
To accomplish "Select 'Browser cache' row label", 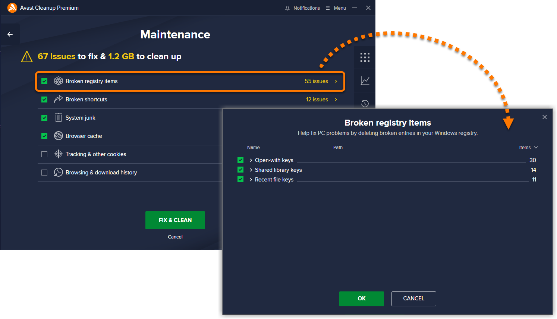I will coord(84,136).
